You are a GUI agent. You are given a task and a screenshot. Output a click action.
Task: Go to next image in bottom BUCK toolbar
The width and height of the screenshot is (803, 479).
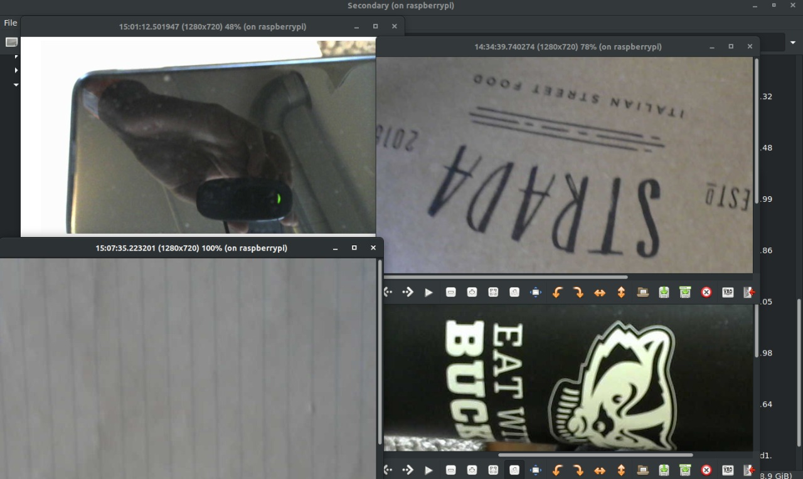tap(408, 470)
